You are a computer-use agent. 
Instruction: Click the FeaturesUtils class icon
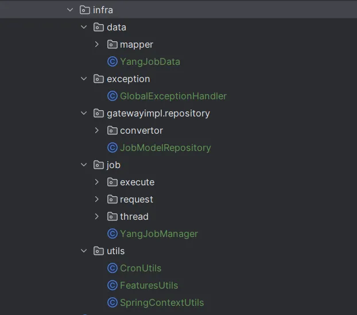tap(112, 285)
